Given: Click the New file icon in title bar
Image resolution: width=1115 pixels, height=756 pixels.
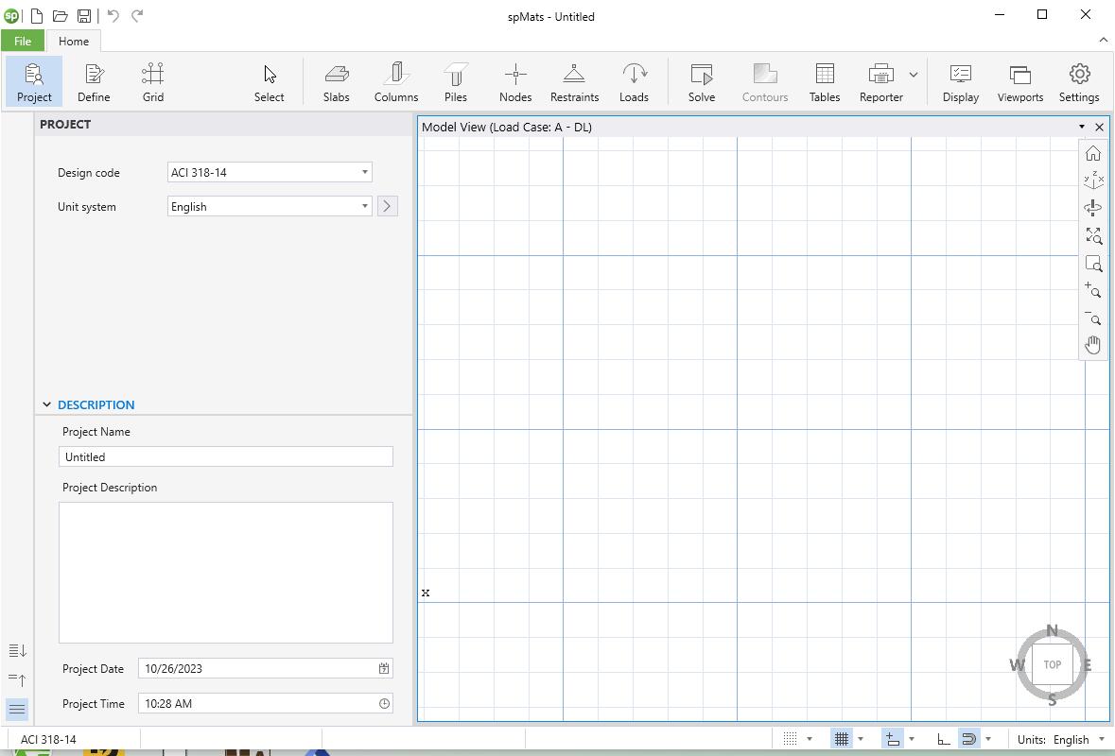Looking at the screenshot, I should point(36,16).
